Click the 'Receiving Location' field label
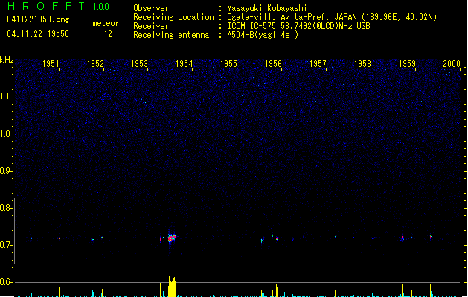The height and width of the screenshot is (297, 468). tap(173, 17)
